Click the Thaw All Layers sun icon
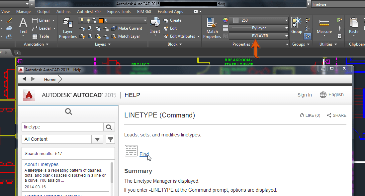This screenshot has width=365, height=196. [98, 36]
